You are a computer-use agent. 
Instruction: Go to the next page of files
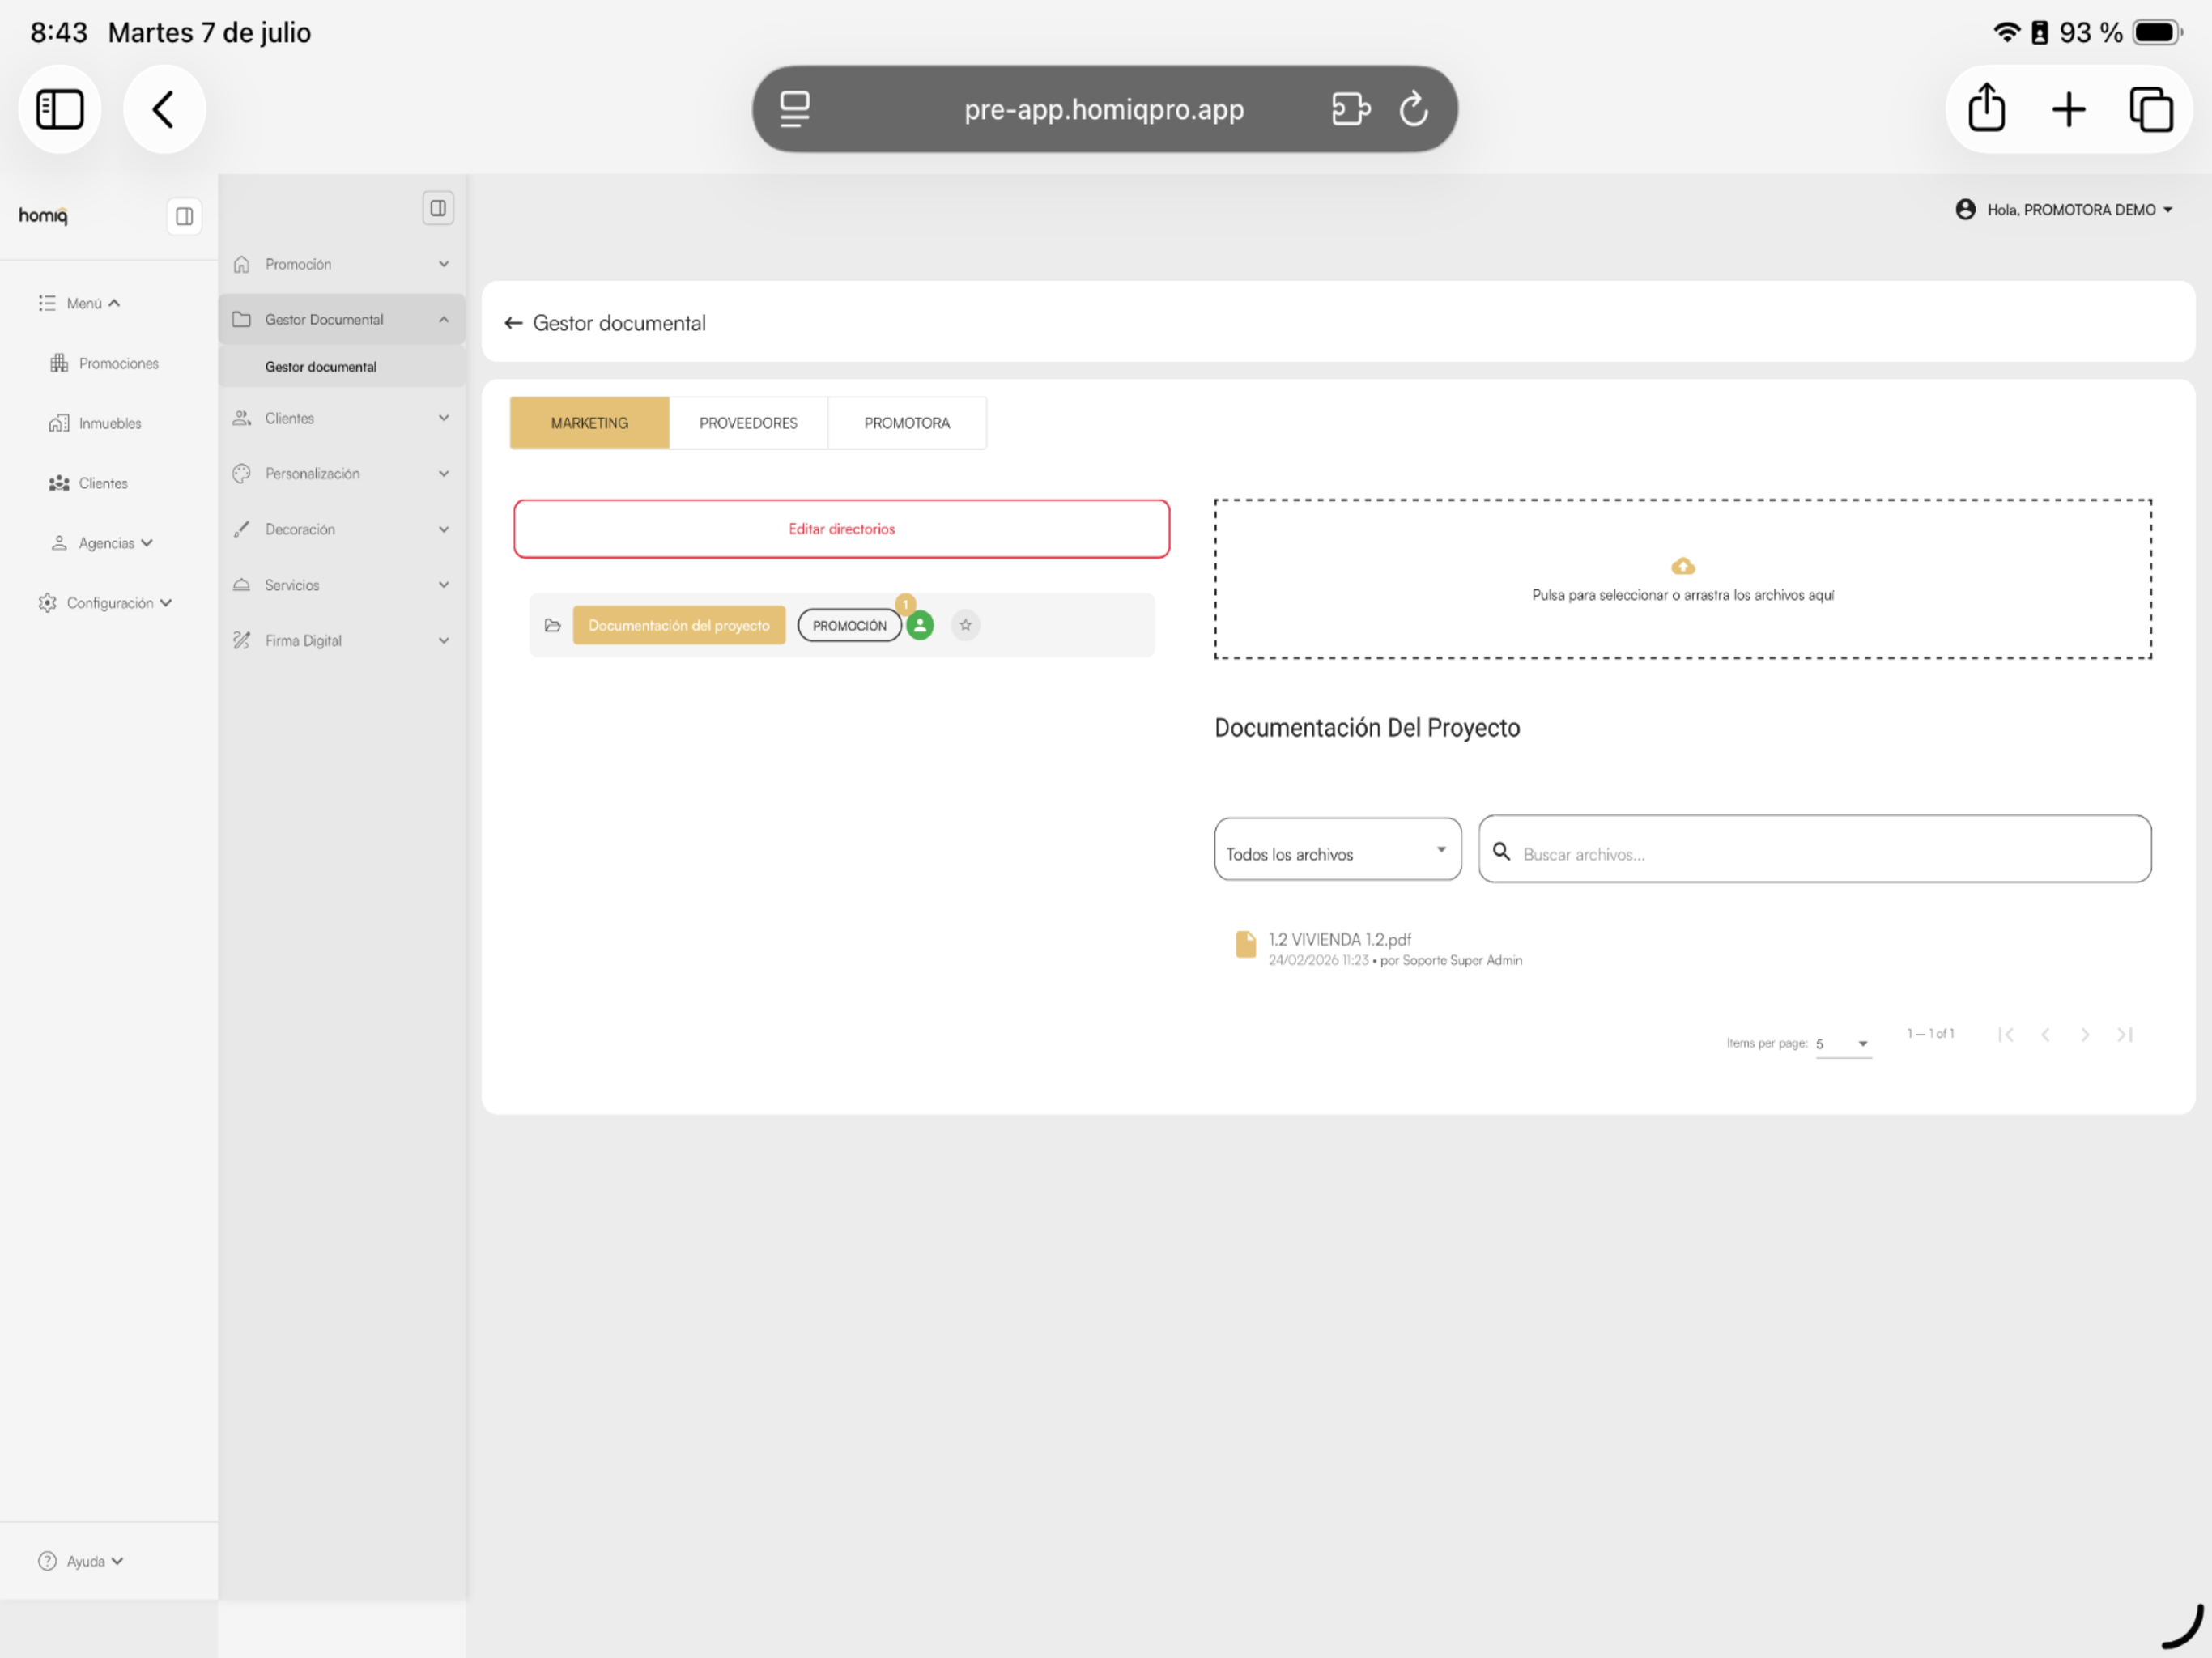[2085, 1035]
